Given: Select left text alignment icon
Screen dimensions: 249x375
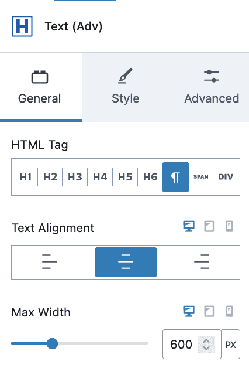Looking at the screenshot, I should (x=50, y=262).
